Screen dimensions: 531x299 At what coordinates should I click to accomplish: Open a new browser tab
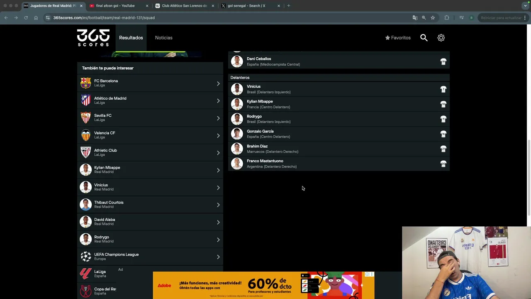[x=289, y=6]
